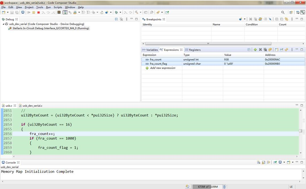Image resolution: width=306 pixels, height=189 pixels.
Task: Click green plus Add new expression icon
Action: point(255,50)
